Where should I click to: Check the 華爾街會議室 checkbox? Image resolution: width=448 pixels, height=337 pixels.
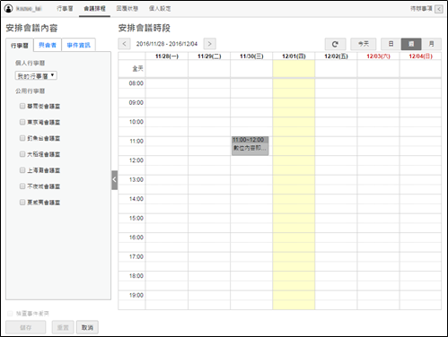22,106
